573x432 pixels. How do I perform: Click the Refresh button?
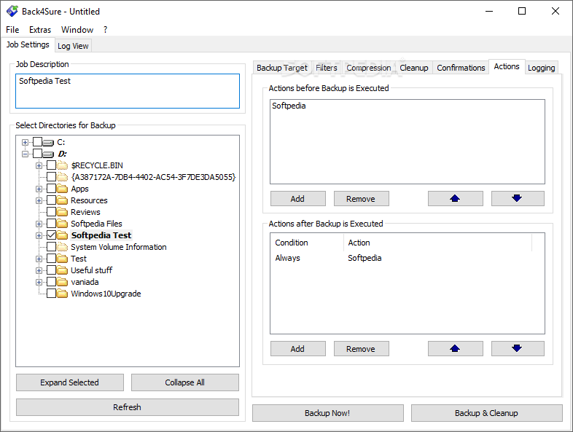(127, 407)
